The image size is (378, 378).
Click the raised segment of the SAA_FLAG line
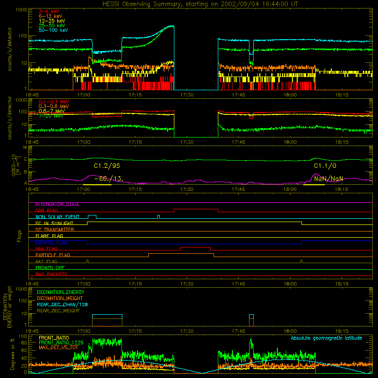196,248
